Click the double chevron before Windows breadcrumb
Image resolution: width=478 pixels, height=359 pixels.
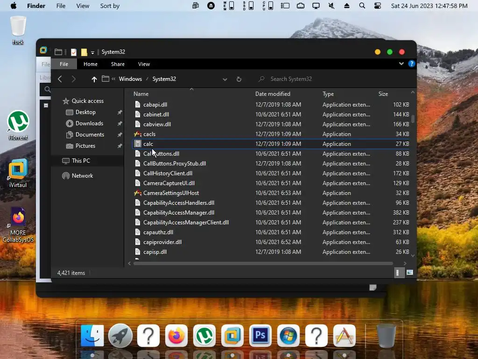pos(113,79)
